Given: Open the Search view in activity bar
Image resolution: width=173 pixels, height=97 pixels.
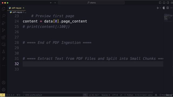Looking at the screenshot, I should click(4, 16).
